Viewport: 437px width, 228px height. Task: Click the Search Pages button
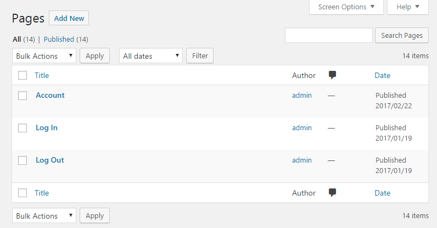click(x=402, y=35)
